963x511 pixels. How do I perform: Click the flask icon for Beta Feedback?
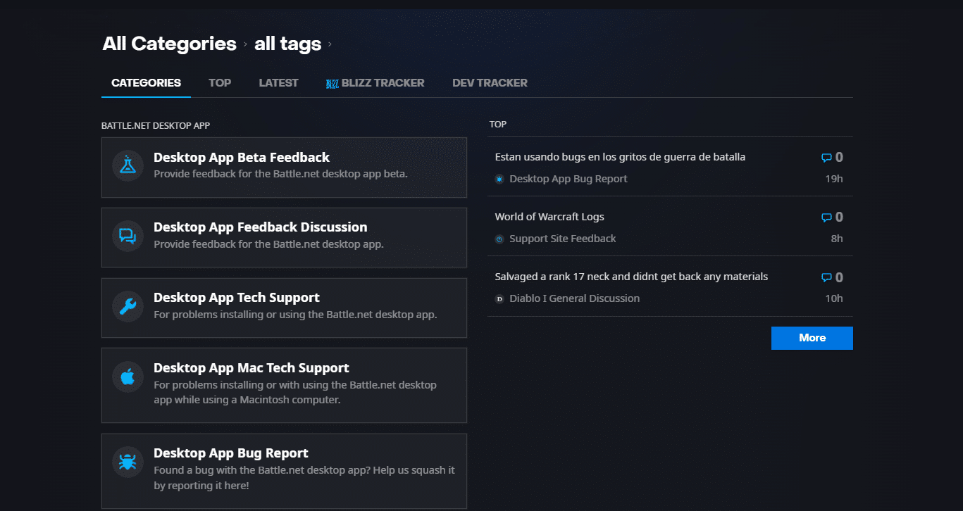(x=128, y=166)
